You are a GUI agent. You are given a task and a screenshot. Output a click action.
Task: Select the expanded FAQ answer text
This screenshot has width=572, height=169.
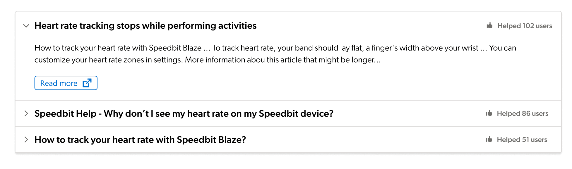[x=205, y=54]
